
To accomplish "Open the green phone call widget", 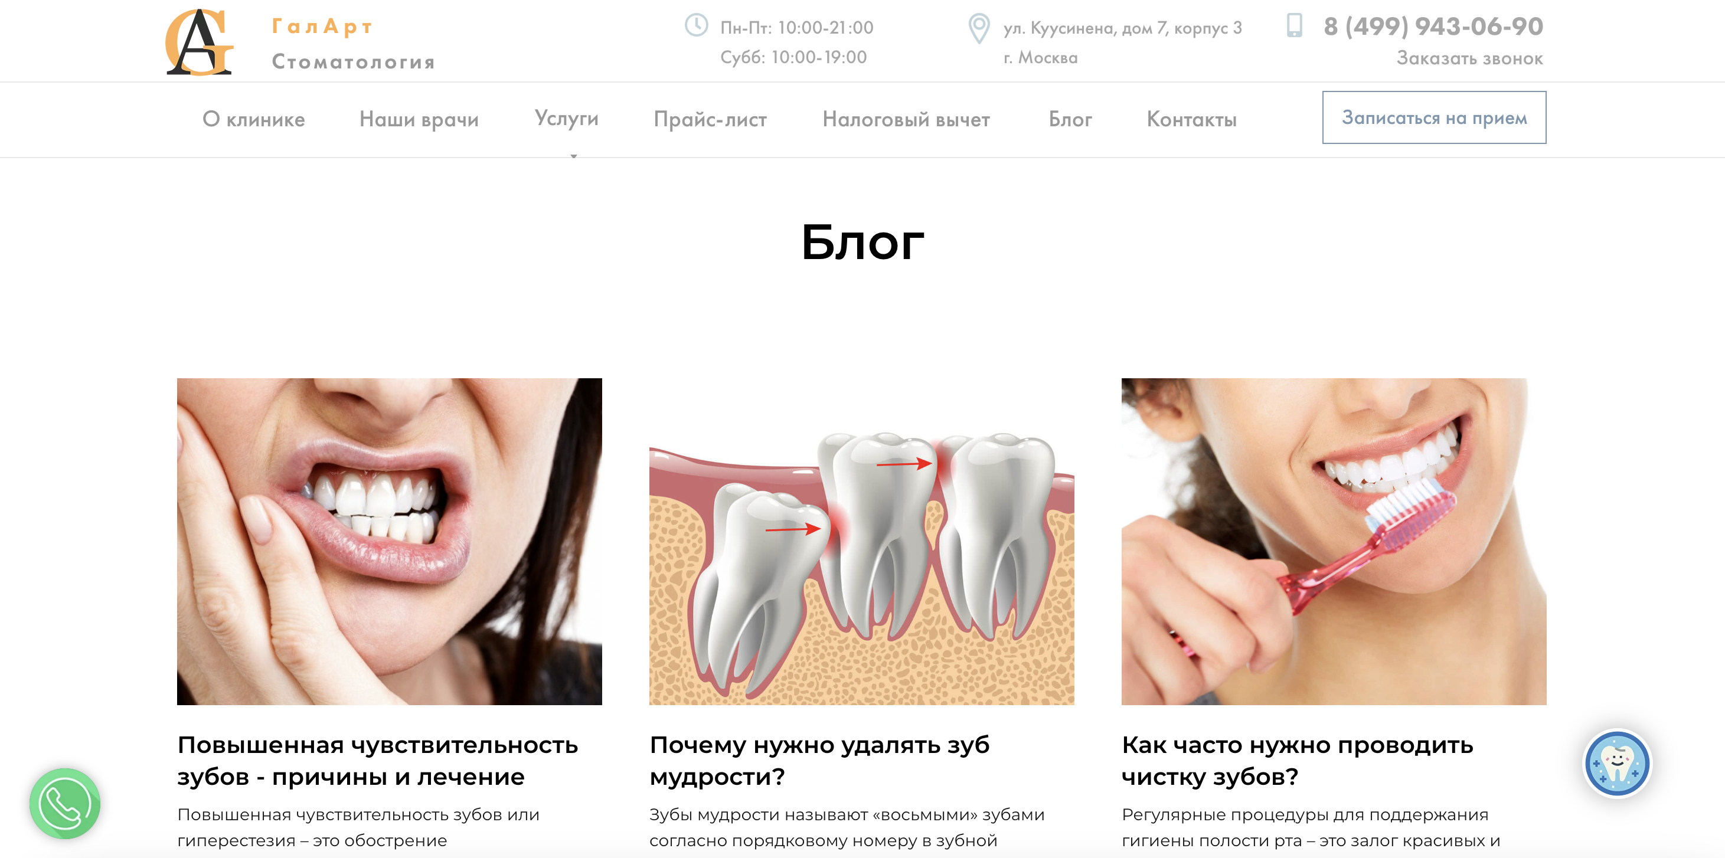I will coord(65,803).
